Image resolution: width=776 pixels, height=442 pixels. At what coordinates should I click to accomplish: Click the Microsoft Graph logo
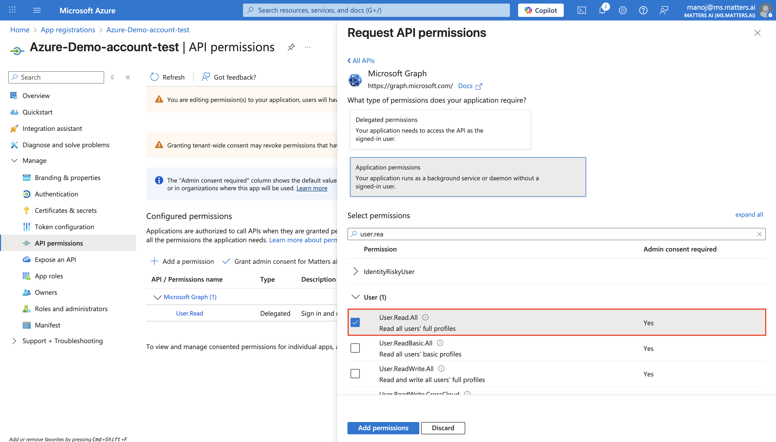pos(355,80)
